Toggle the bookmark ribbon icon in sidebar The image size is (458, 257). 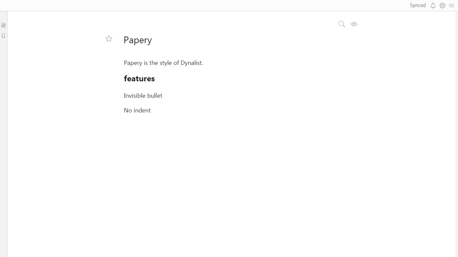[3, 35]
